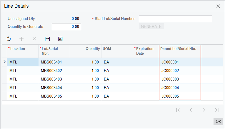Click the Parent Lot/Serial Nbr. column header
Viewport: 225px width, 129px height.
tap(180, 49)
